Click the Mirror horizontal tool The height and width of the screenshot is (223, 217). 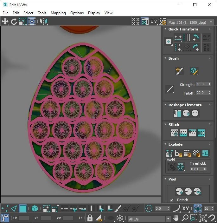tap(44, 22)
